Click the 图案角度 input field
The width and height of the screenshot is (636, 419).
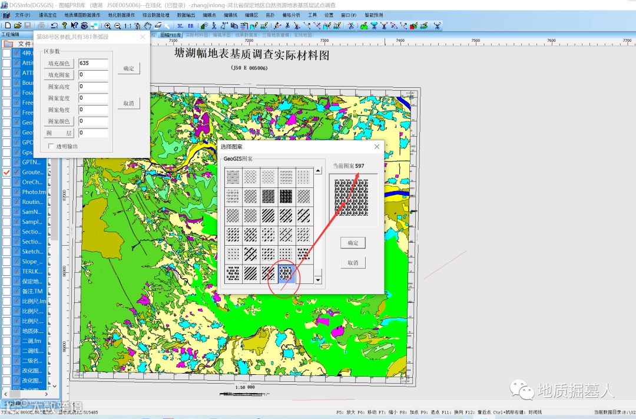coord(93,110)
